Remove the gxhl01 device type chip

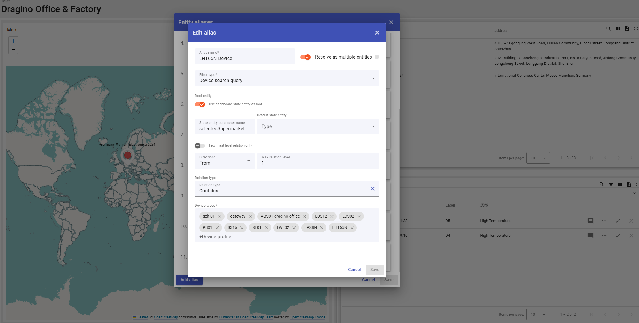click(x=220, y=216)
